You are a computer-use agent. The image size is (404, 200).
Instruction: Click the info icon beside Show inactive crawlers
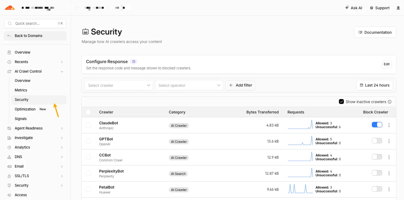pos(390,102)
